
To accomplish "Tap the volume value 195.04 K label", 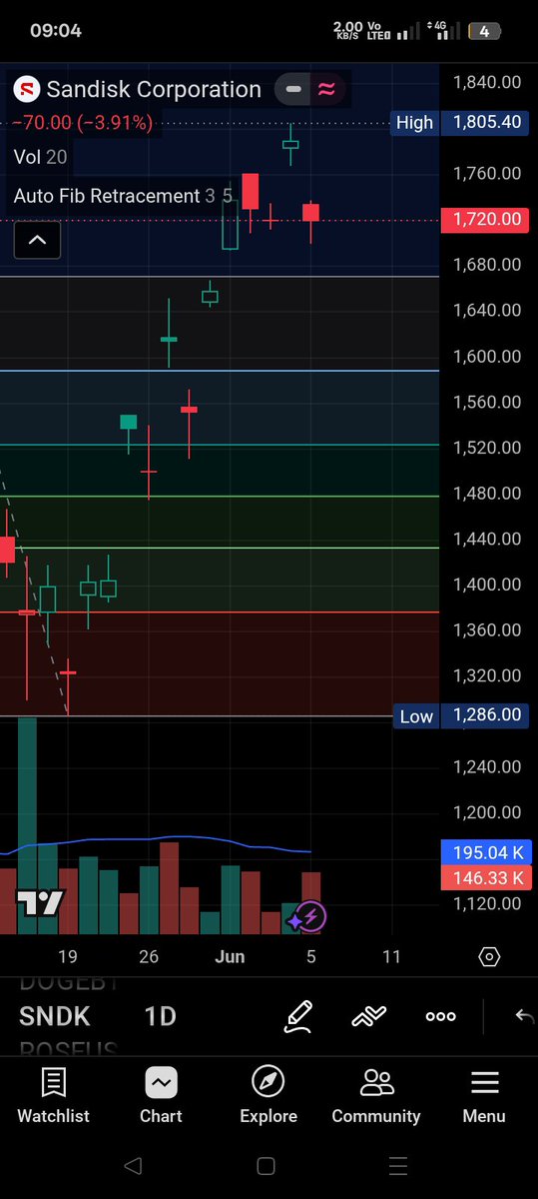I will (486, 853).
